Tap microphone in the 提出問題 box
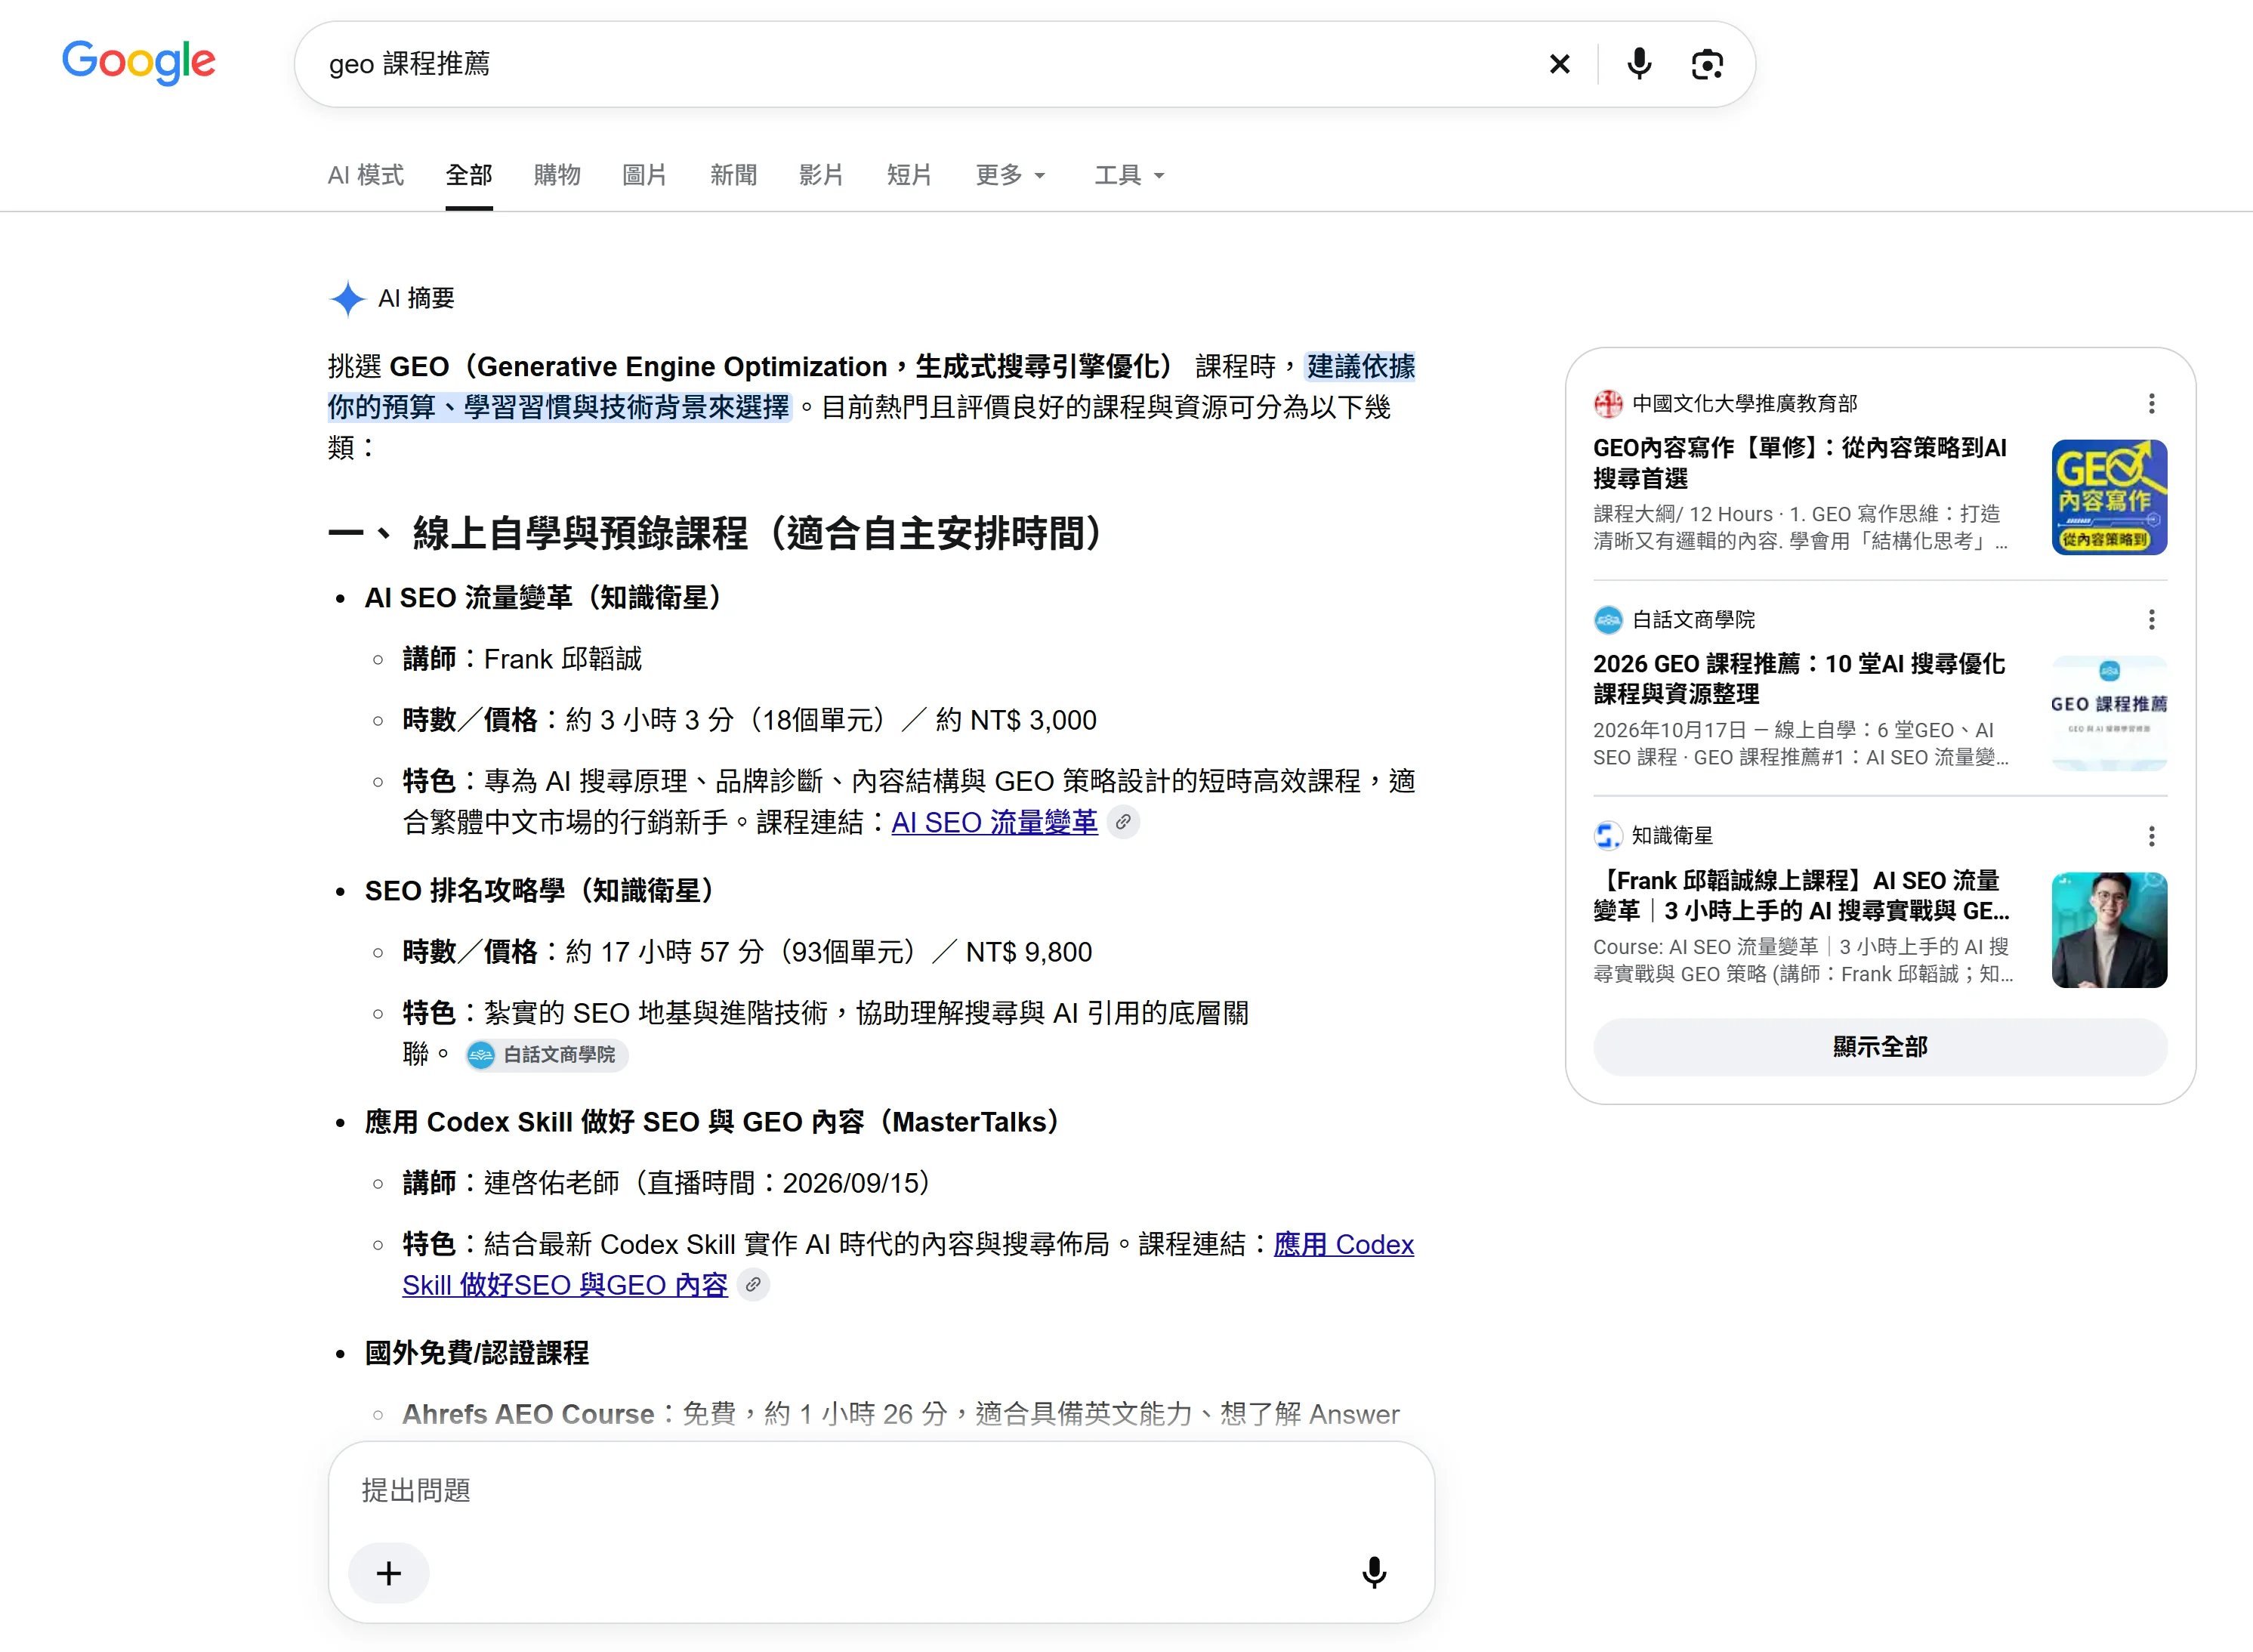 1374,1573
